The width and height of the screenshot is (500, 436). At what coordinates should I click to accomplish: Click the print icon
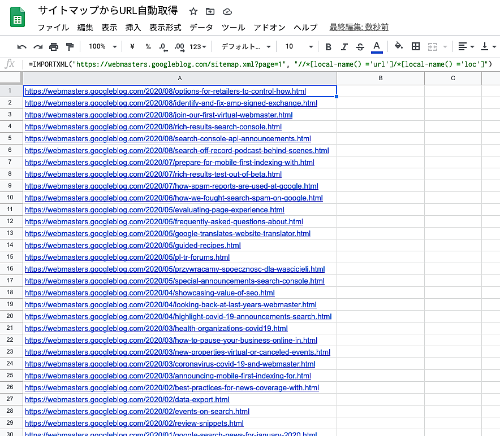tap(54, 46)
